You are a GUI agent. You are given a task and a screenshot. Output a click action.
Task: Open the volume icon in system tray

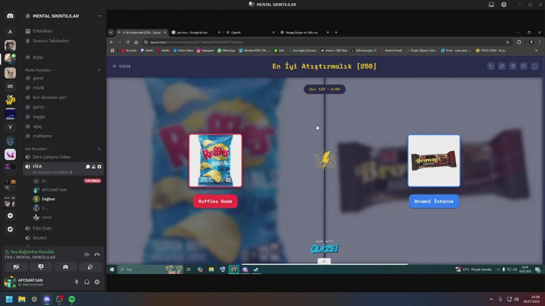point(516,299)
